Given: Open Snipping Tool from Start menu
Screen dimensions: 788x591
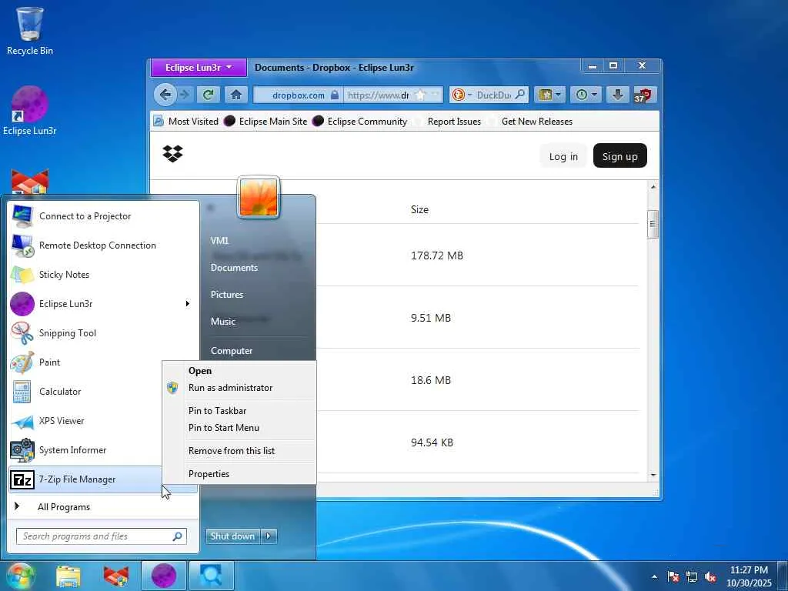Looking at the screenshot, I should click(x=103, y=332).
